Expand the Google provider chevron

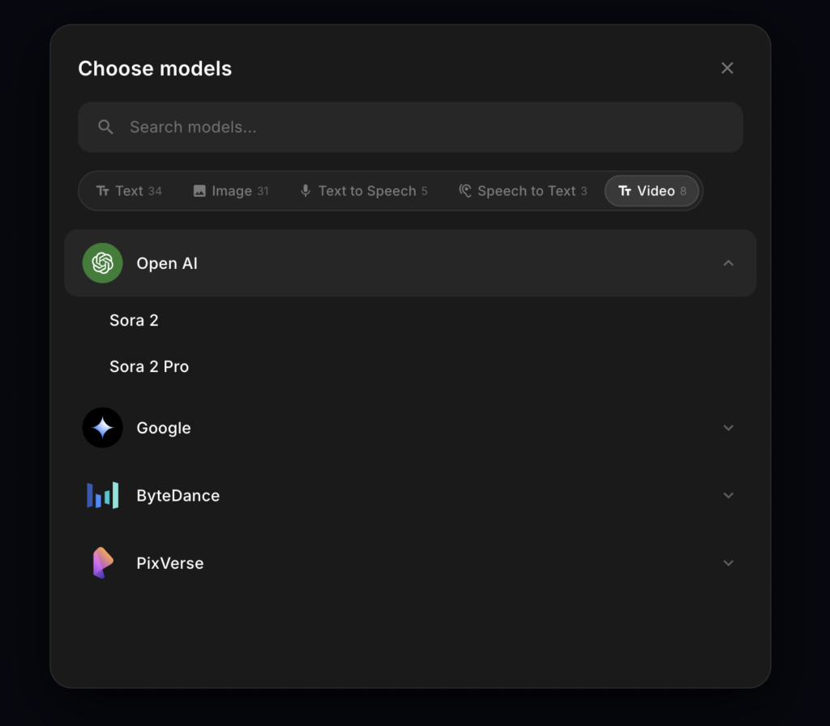point(728,428)
